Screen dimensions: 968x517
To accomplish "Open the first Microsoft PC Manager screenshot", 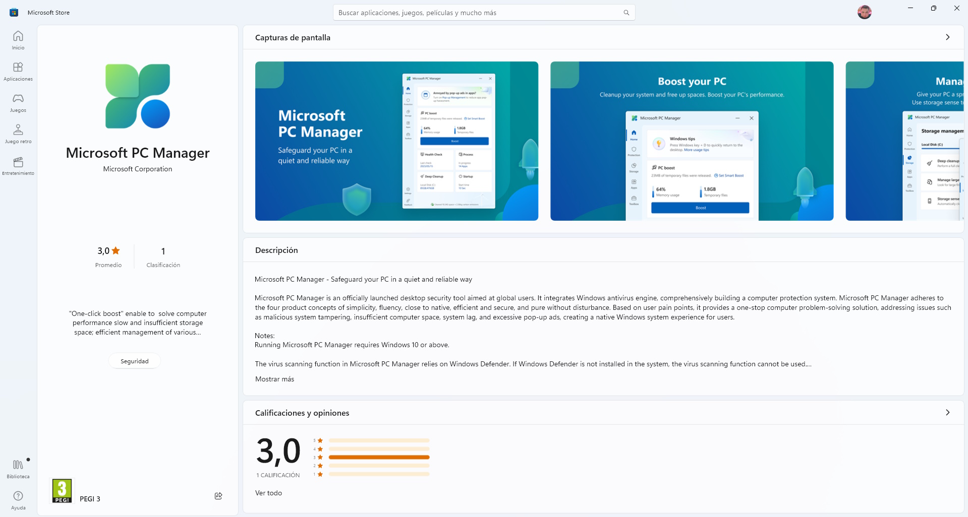I will 396,141.
